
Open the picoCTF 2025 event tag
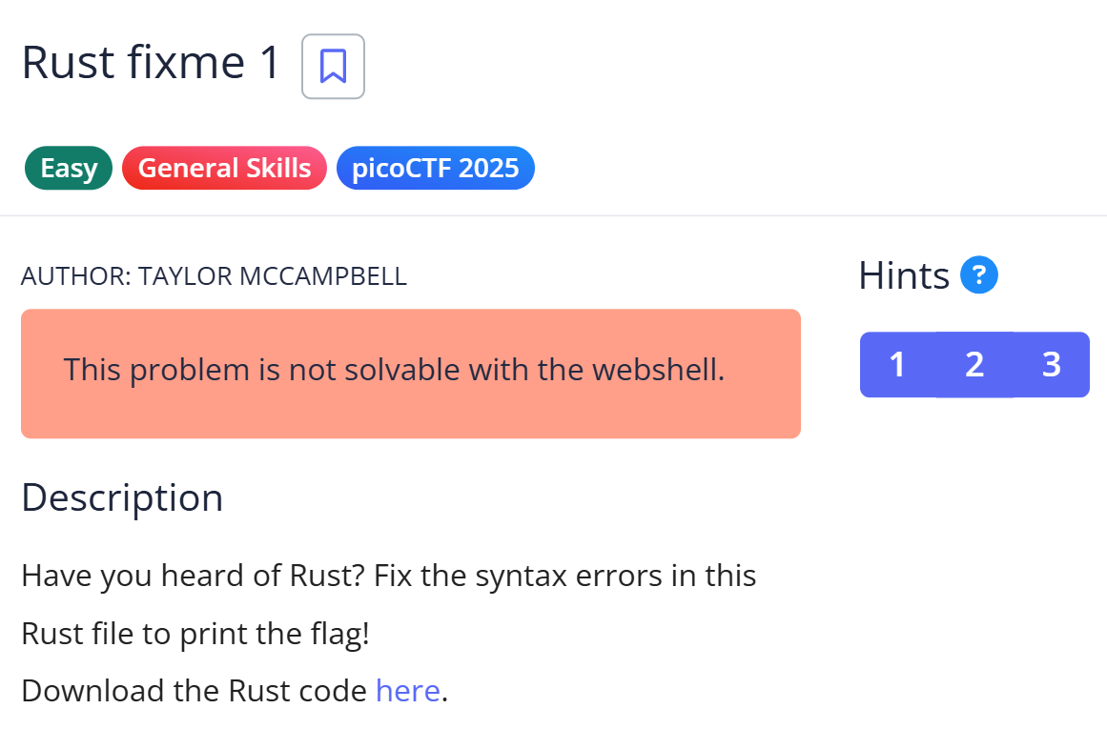pyautogui.click(x=435, y=169)
